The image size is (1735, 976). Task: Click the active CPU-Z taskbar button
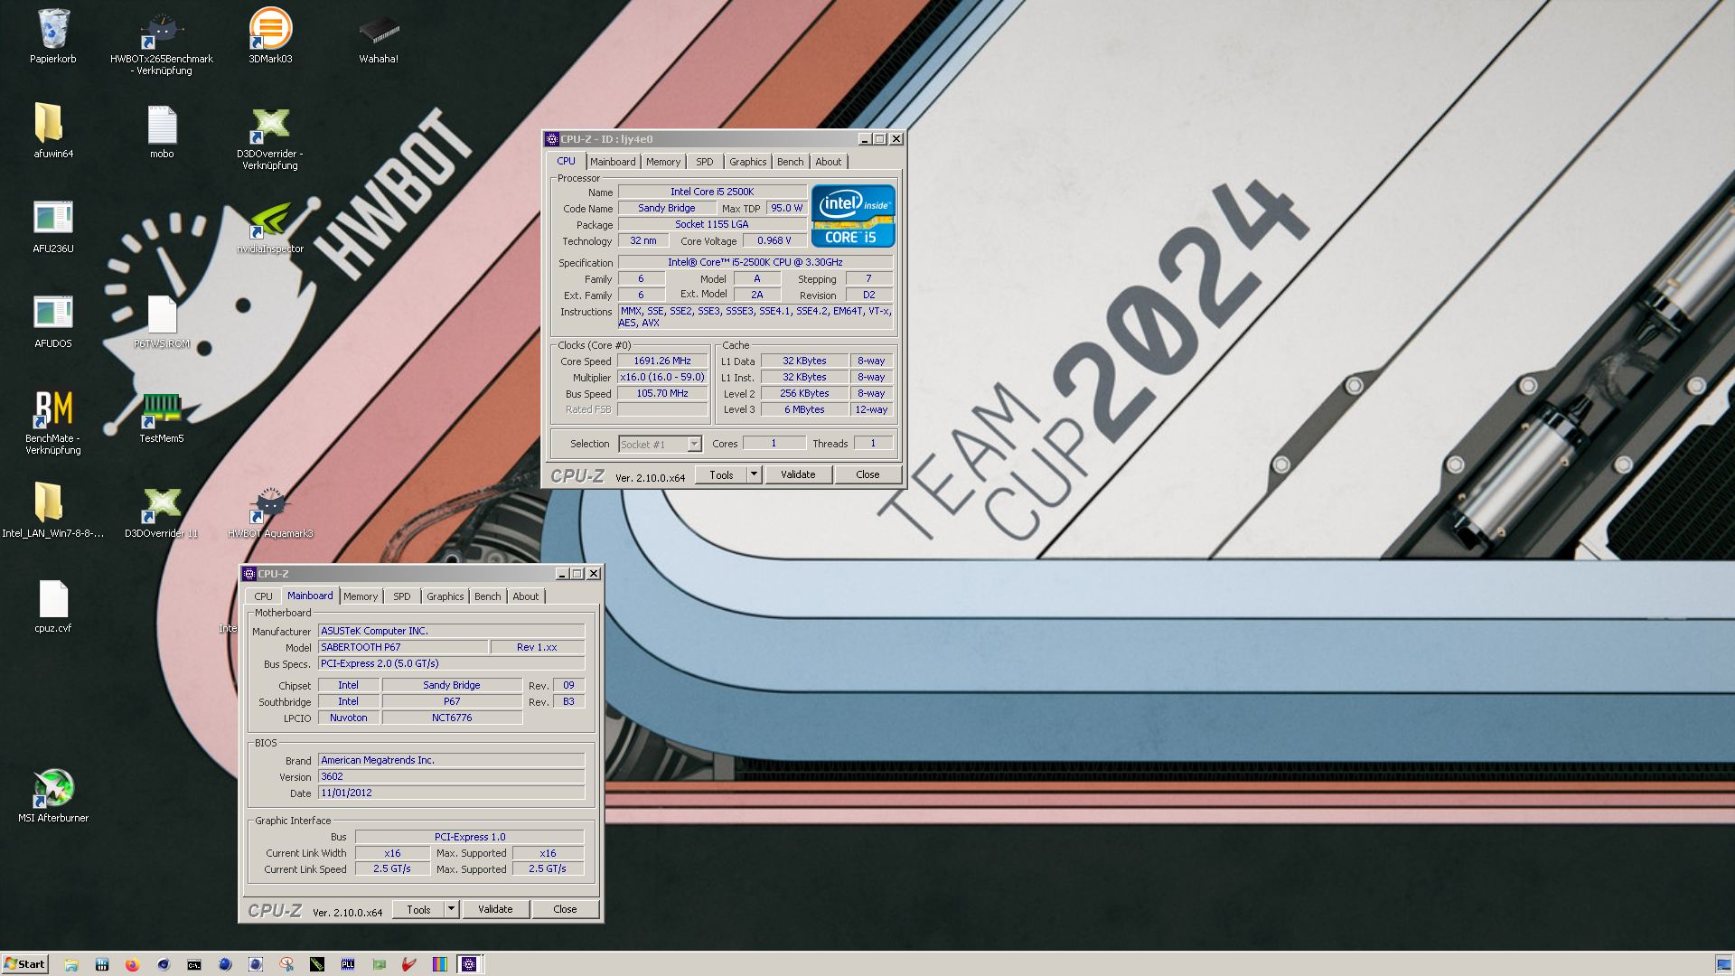469,964
